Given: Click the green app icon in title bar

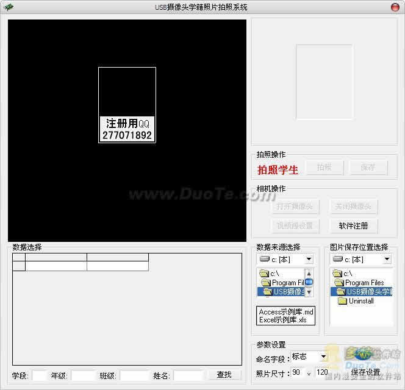Looking at the screenshot, I should [x=9, y=7].
